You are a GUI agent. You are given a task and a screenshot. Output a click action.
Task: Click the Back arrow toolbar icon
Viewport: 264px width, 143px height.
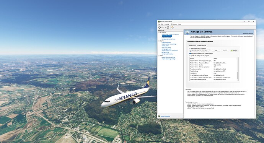(160, 28)
